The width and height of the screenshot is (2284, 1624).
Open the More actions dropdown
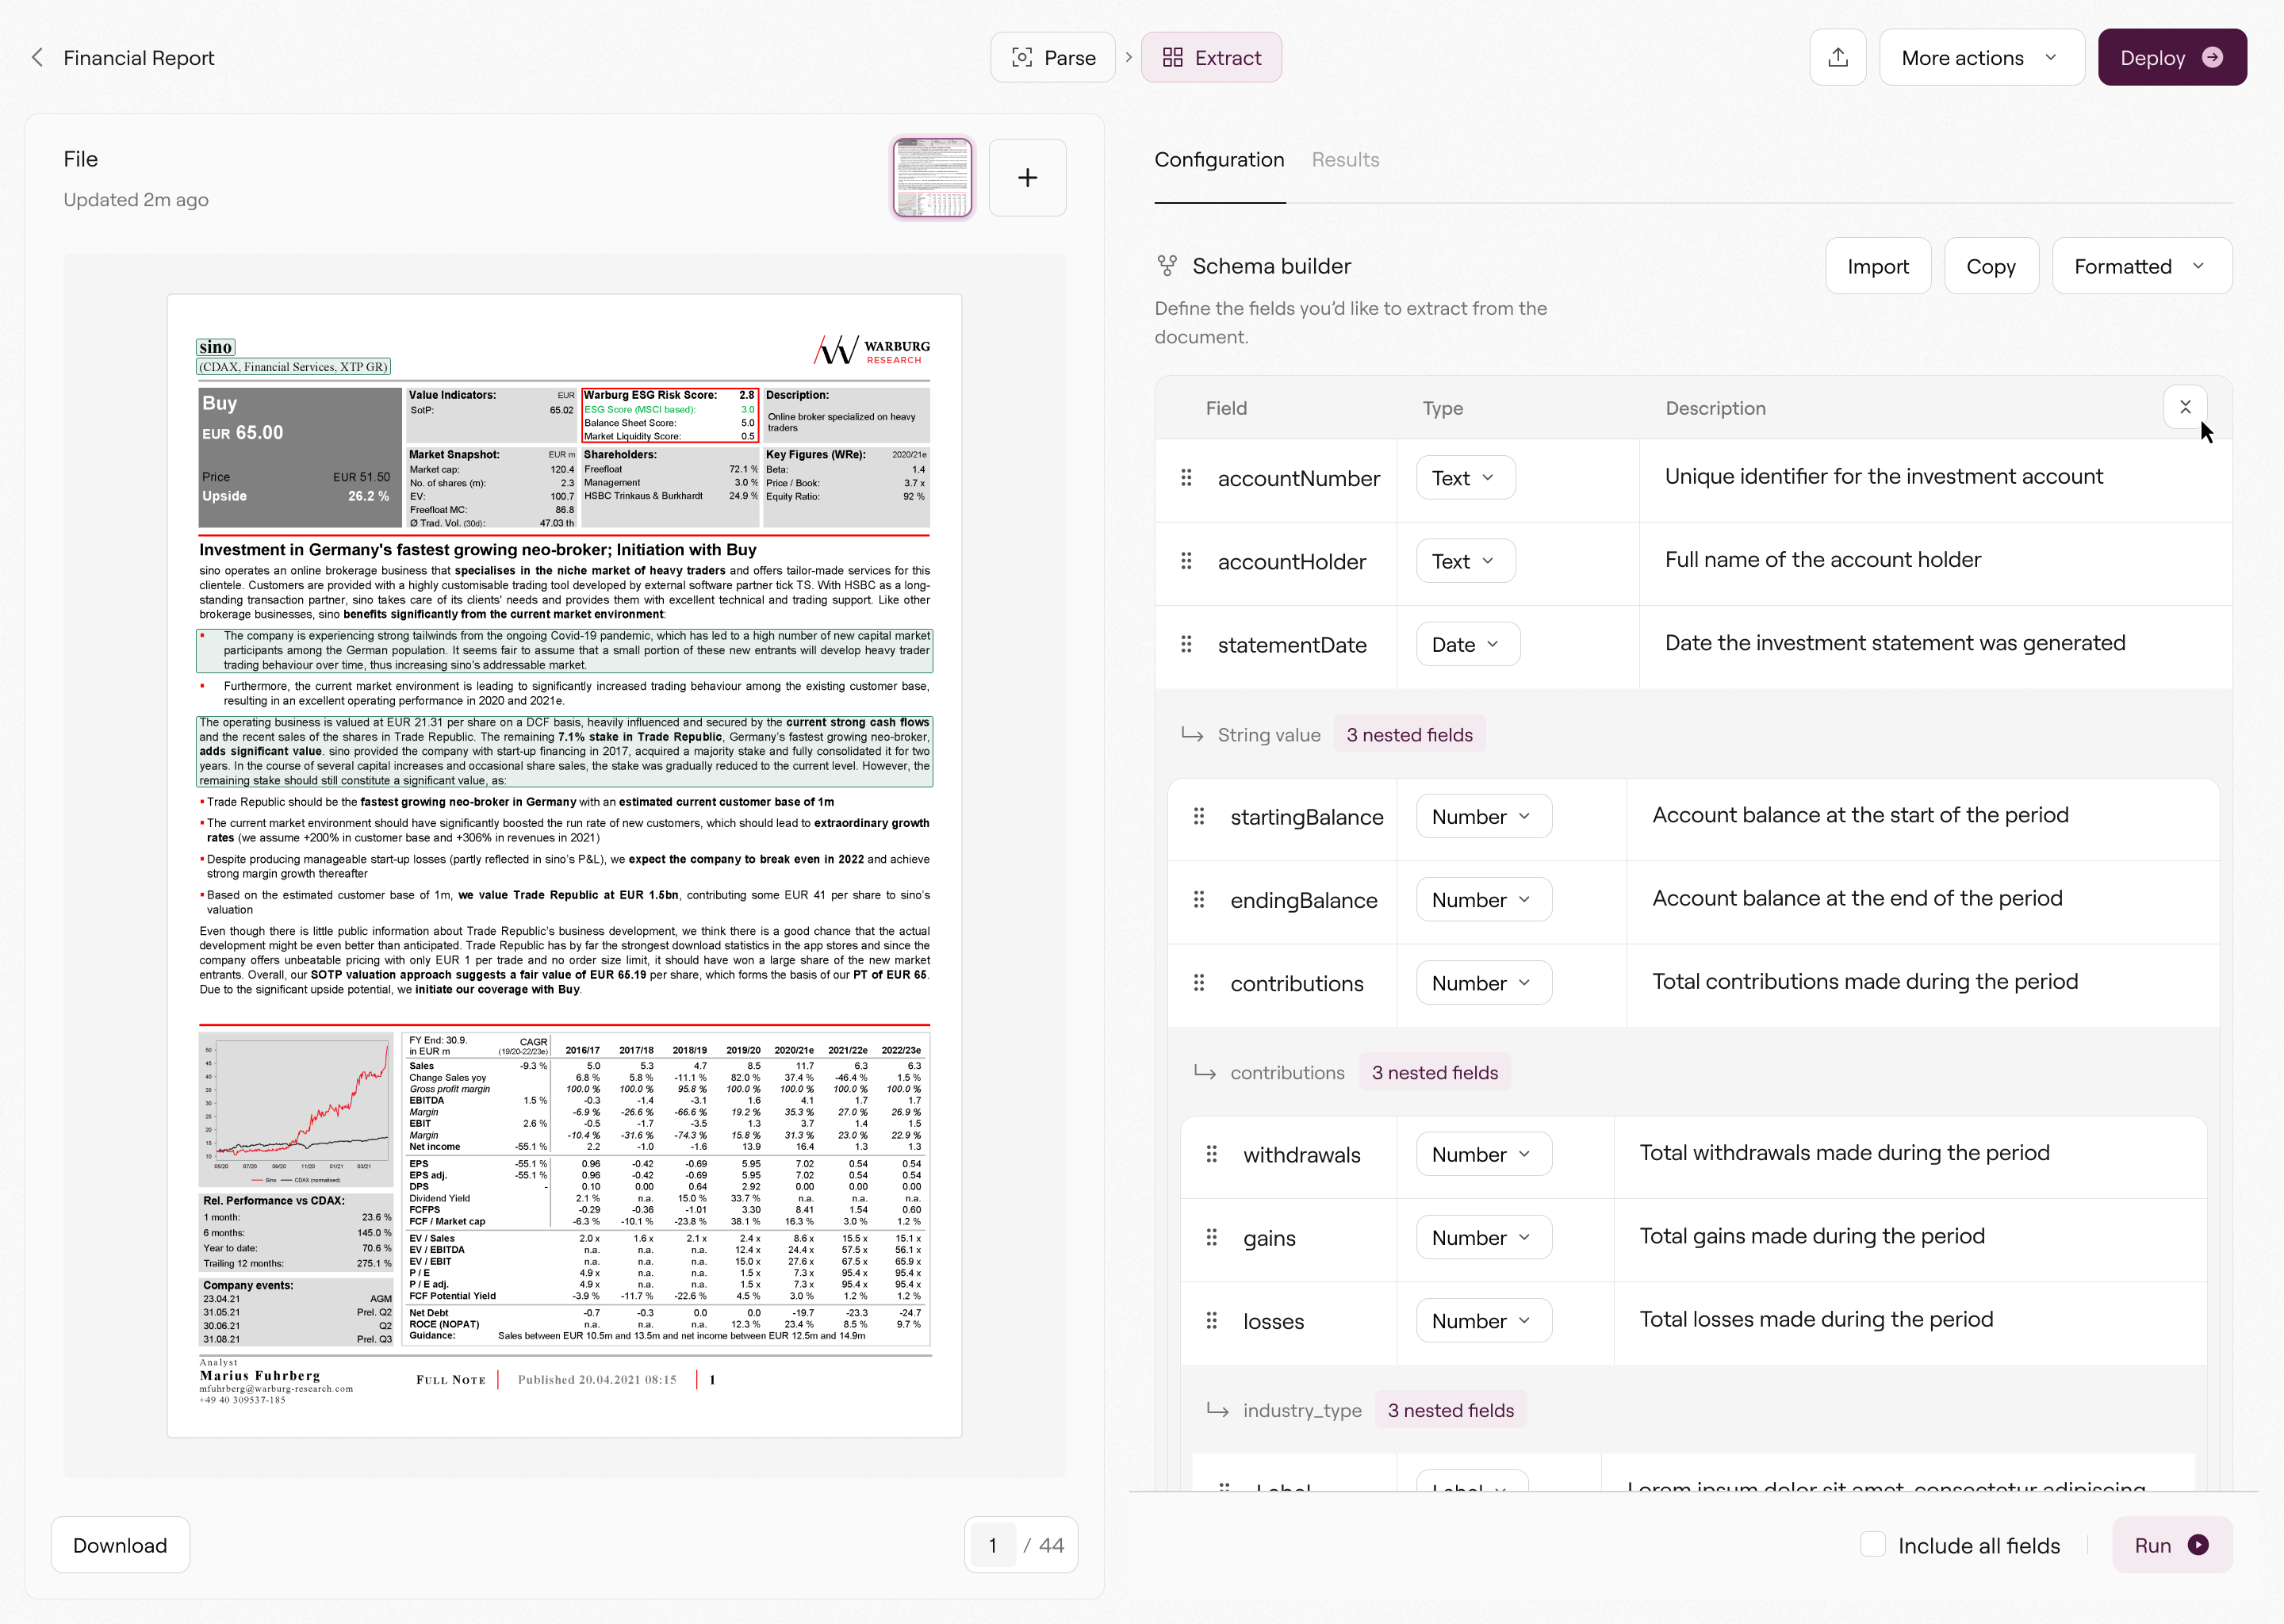pyautogui.click(x=1981, y=58)
